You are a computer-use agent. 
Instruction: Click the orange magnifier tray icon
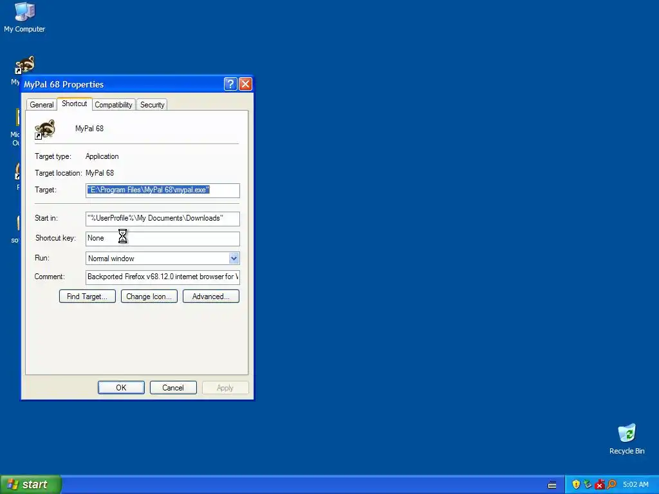[611, 484]
